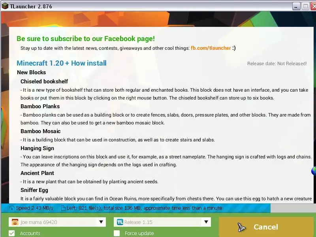Click the 'Be sure to subscribe' Facebook heading
This screenshot has width=316, height=237.
86,39
